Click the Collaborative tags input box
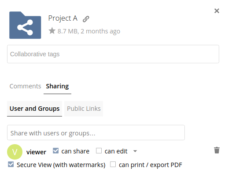This screenshot has width=228, height=182. click(113, 54)
